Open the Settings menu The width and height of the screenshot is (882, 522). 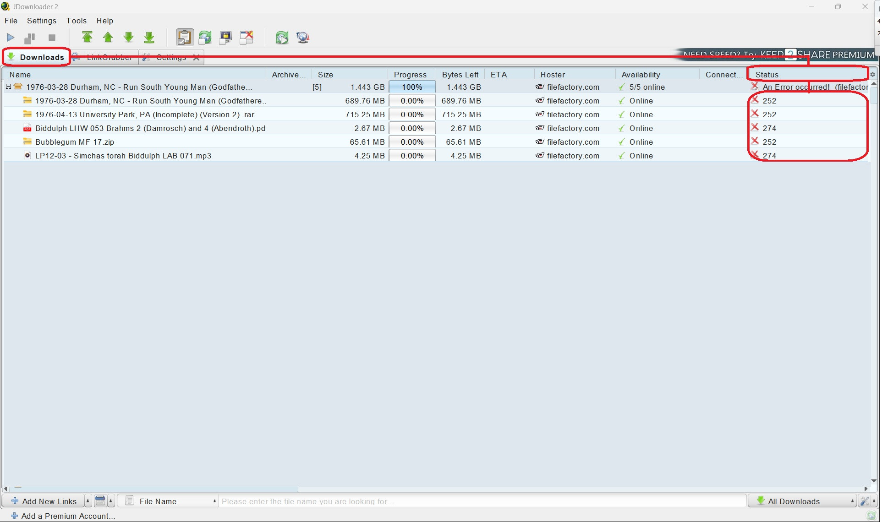(41, 21)
